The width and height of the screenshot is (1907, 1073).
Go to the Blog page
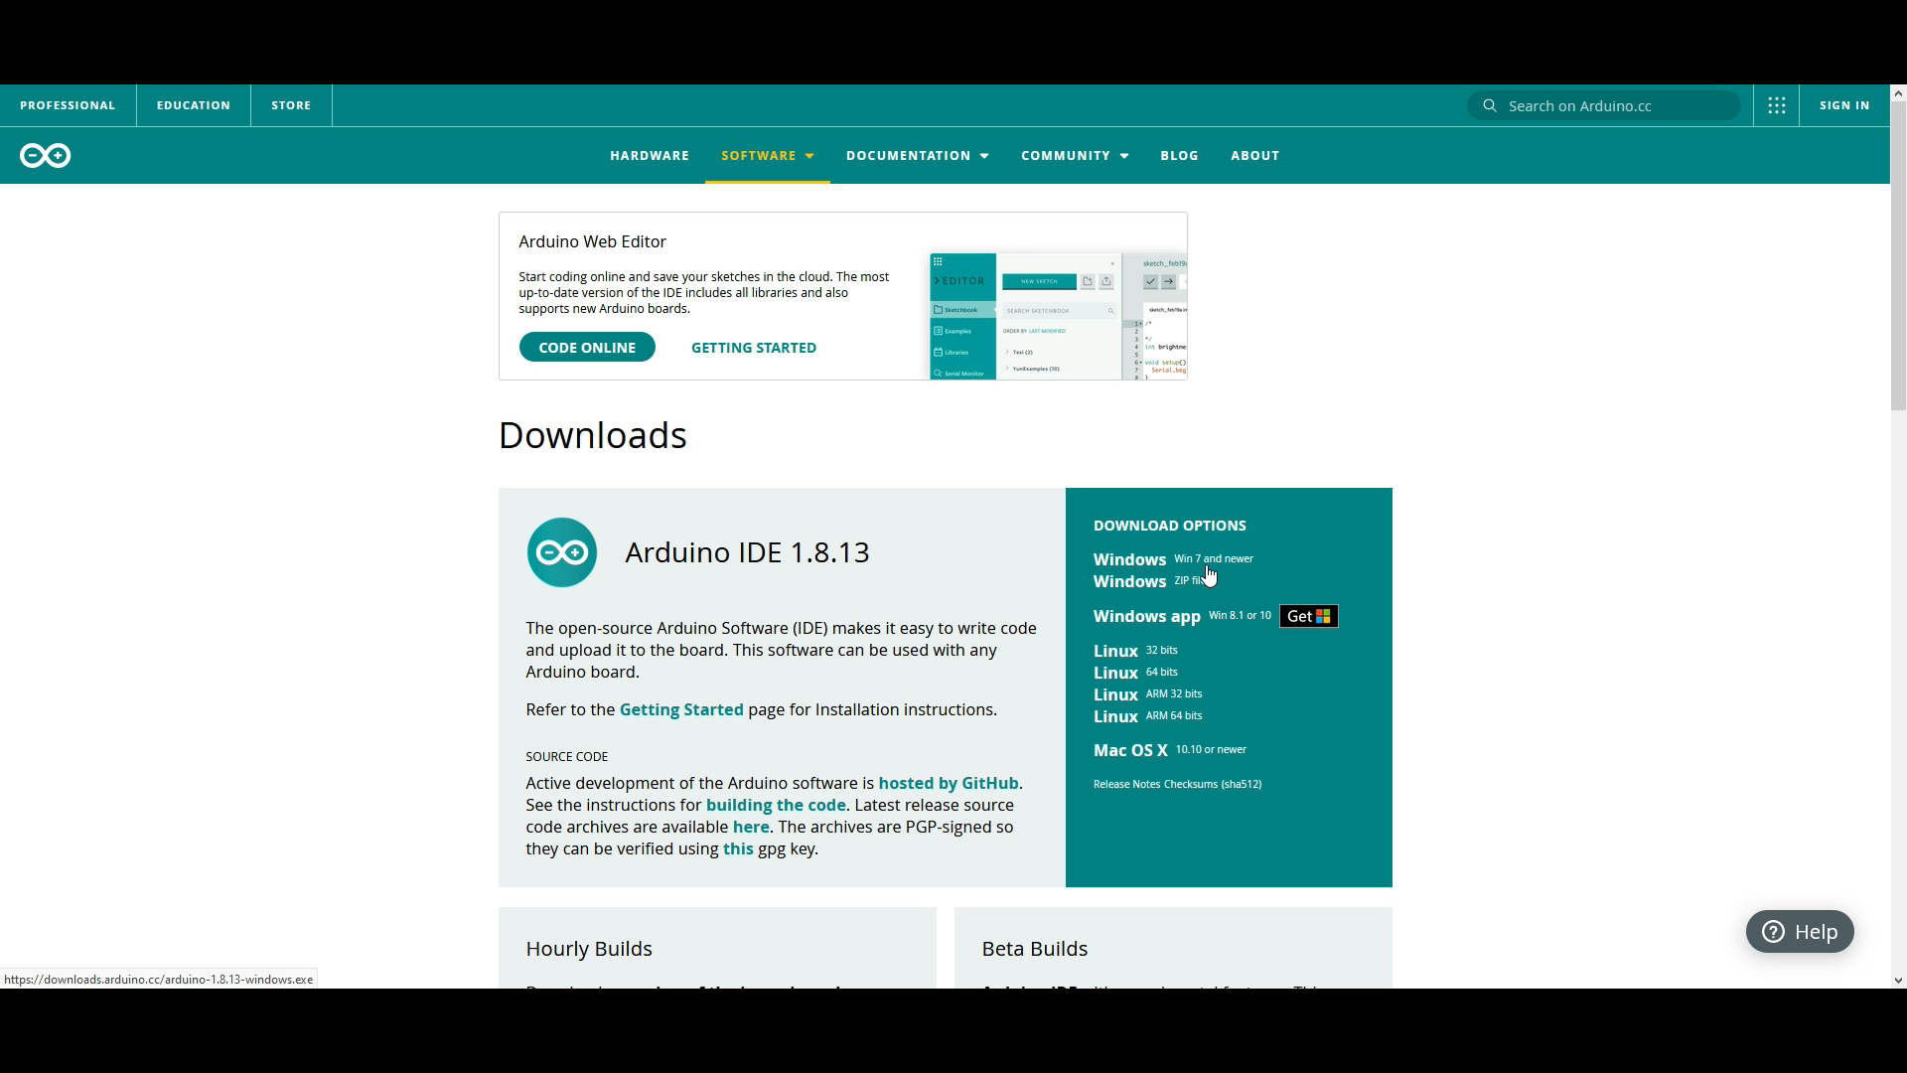[1179, 156]
